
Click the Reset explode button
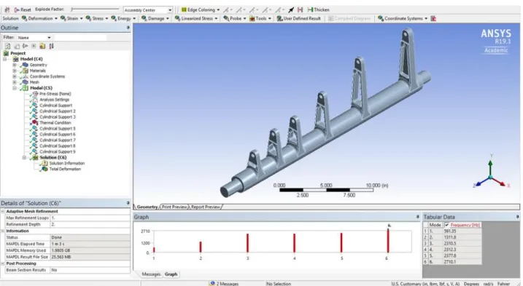[23, 9]
